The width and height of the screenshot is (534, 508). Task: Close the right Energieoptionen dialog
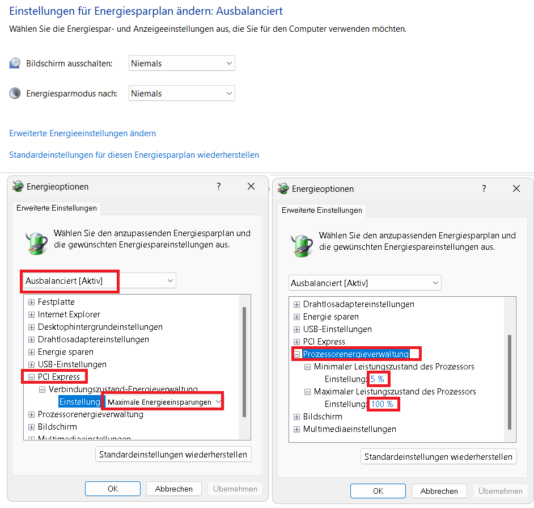pyautogui.click(x=516, y=188)
